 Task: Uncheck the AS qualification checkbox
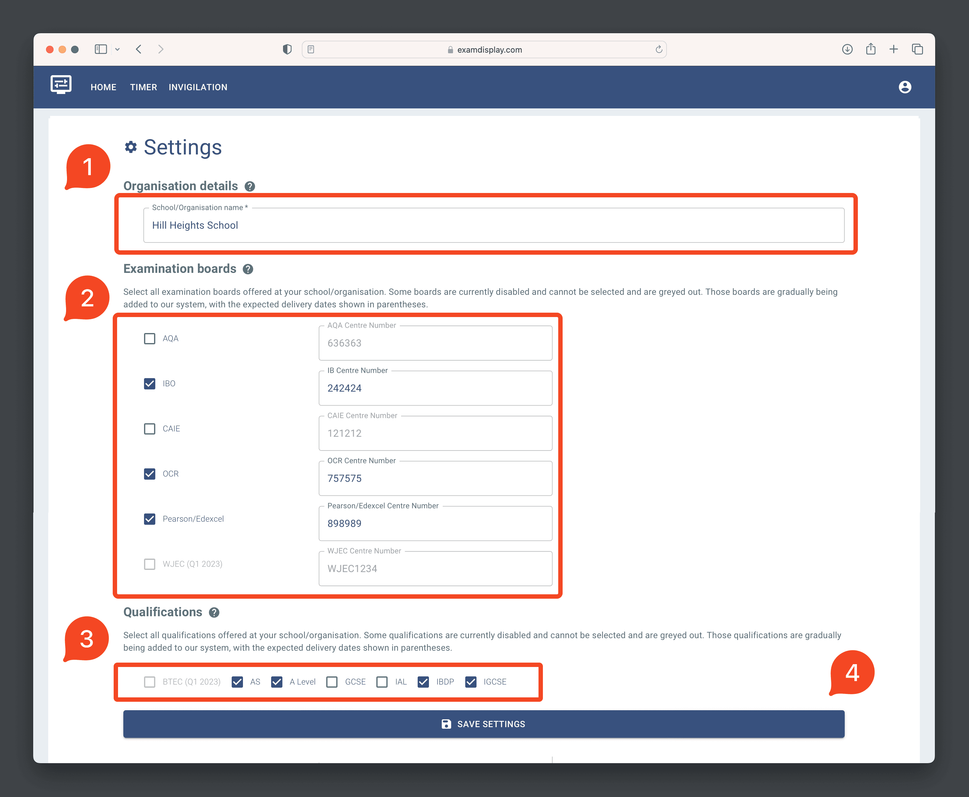[x=237, y=682]
